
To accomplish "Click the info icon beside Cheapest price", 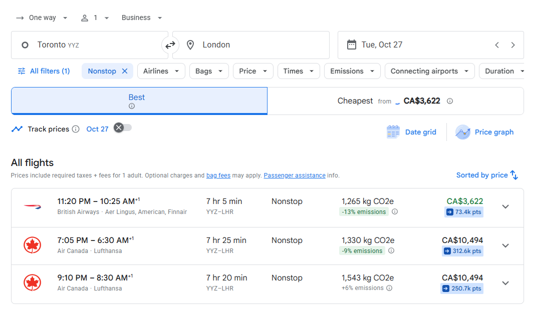I will click(x=450, y=101).
